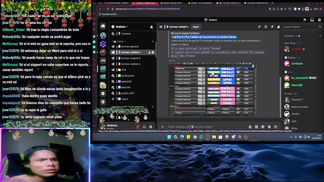Screen dimensions: 324x182
Task: Open sticker picker in message bar
Action: (x=263, y=127)
